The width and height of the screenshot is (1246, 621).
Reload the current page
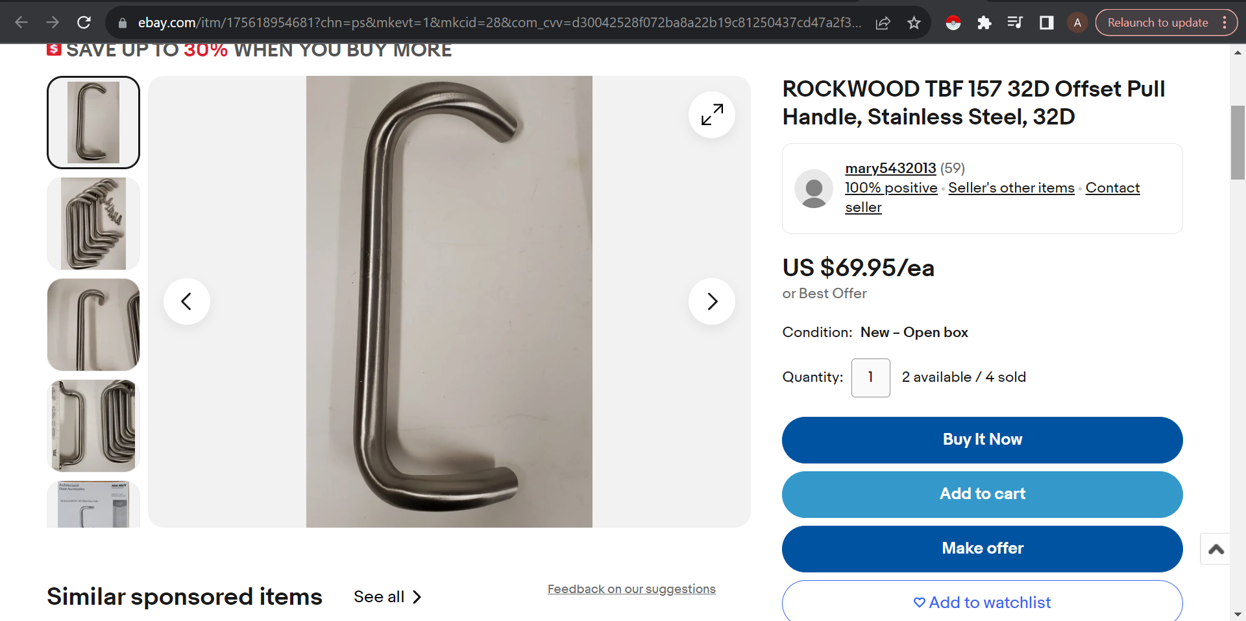coord(84,23)
